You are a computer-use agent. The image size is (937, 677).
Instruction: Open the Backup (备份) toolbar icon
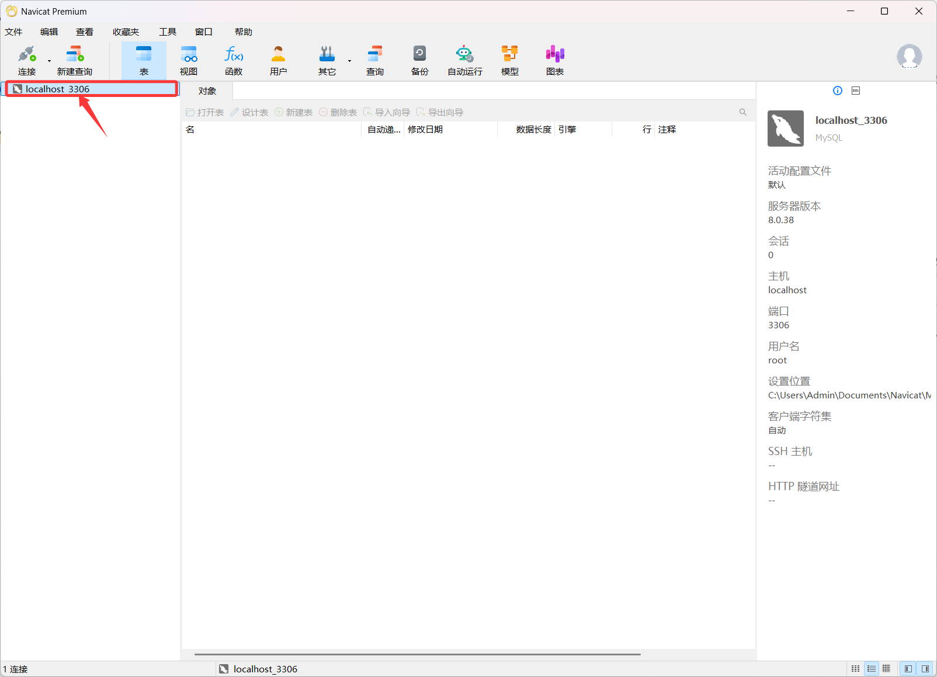(419, 61)
